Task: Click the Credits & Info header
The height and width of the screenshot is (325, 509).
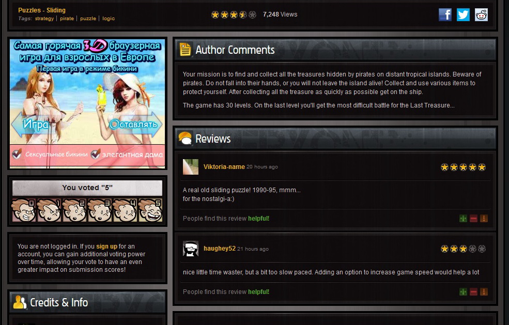Action: tap(87, 302)
